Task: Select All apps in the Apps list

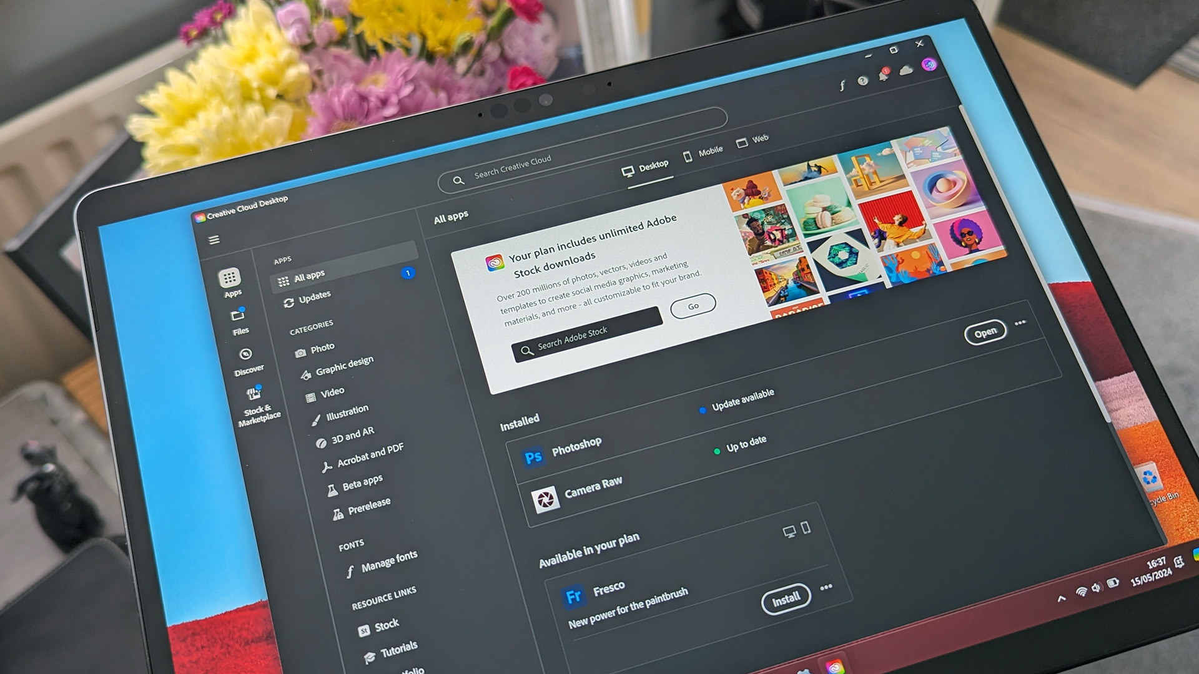Action: tap(345, 267)
